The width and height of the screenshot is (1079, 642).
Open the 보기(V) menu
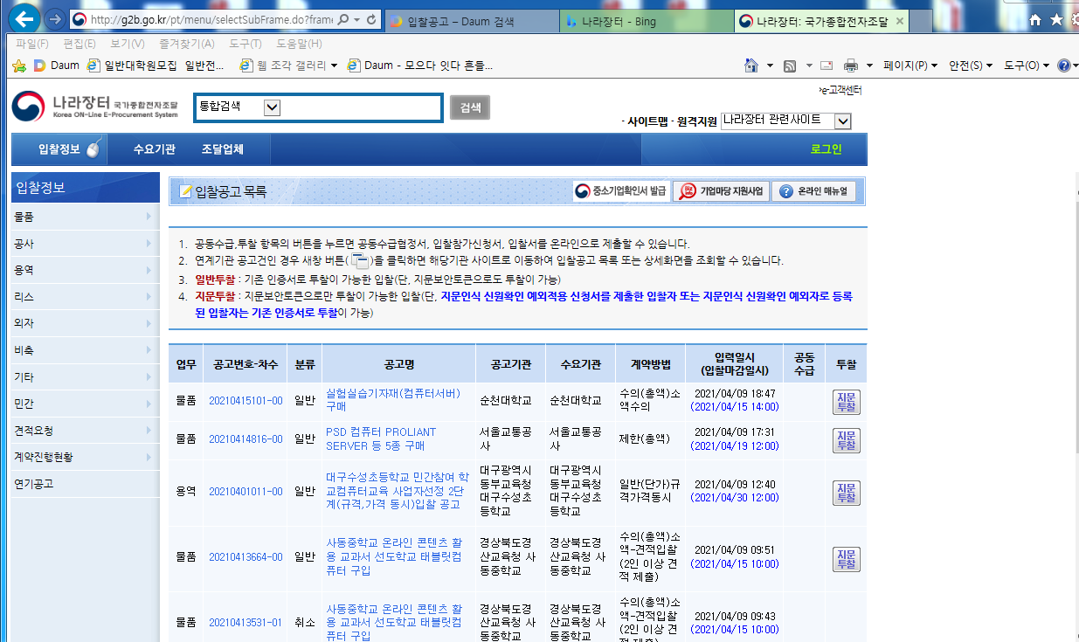(x=128, y=44)
